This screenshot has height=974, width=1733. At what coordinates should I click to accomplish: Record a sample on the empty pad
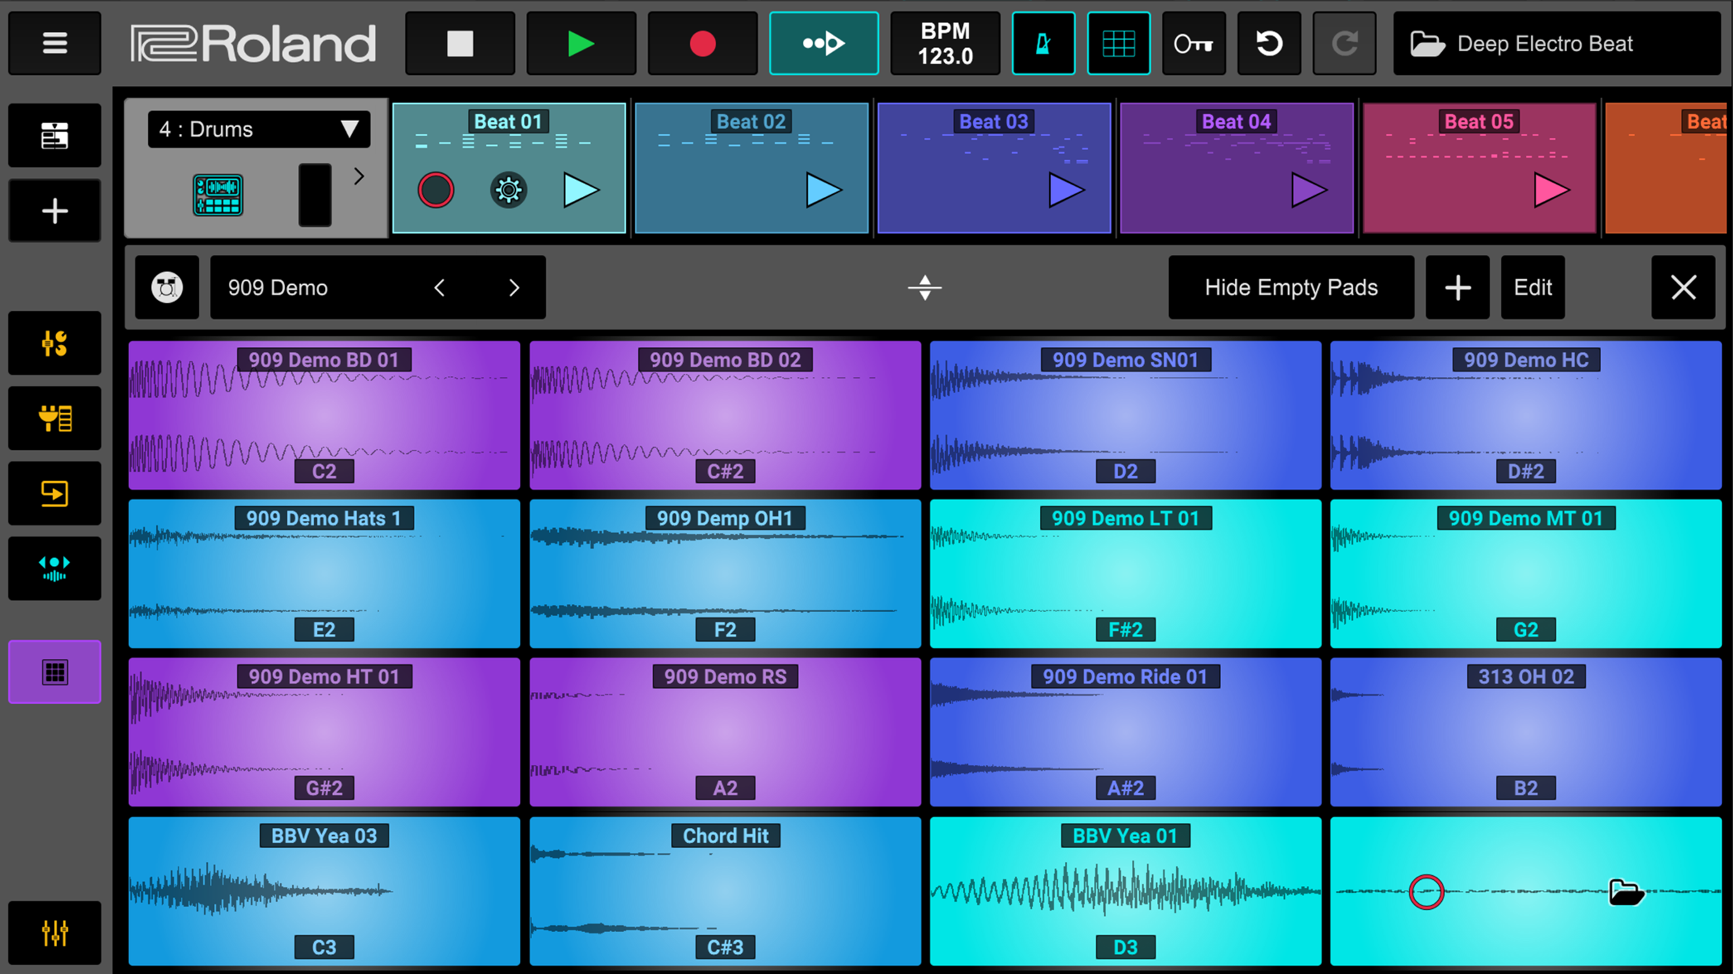pos(1426,892)
